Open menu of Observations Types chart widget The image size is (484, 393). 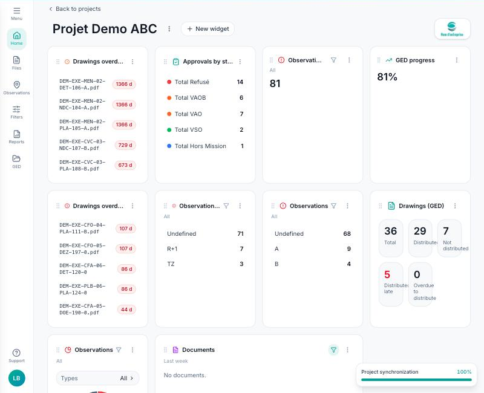click(132, 350)
